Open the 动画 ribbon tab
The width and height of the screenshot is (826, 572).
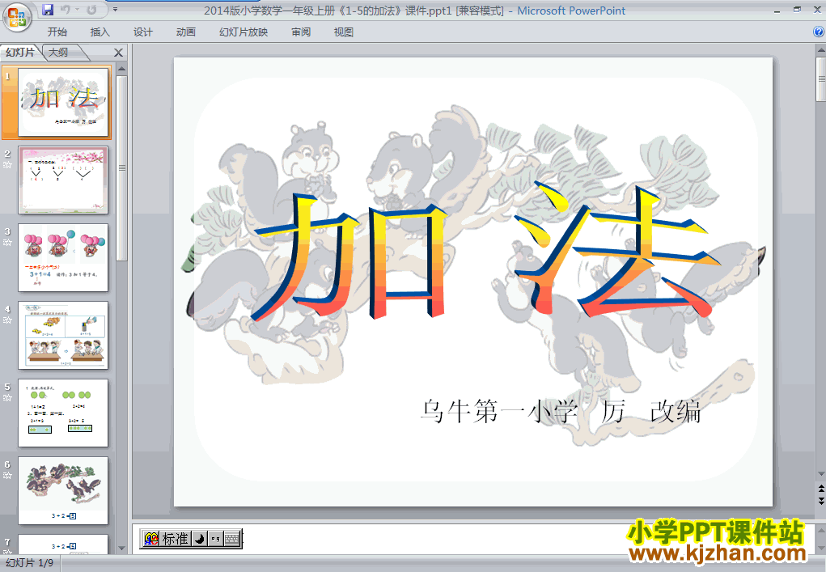[x=185, y=32]
